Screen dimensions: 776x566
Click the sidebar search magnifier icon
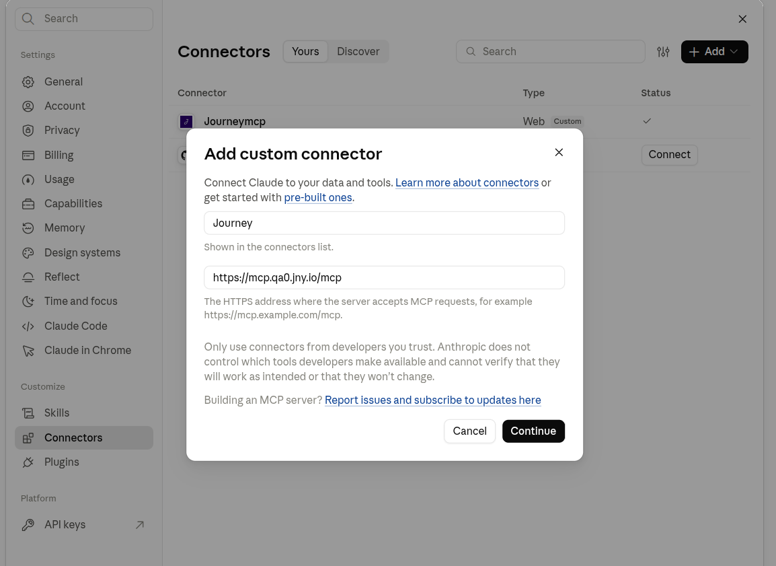[28, 19]
